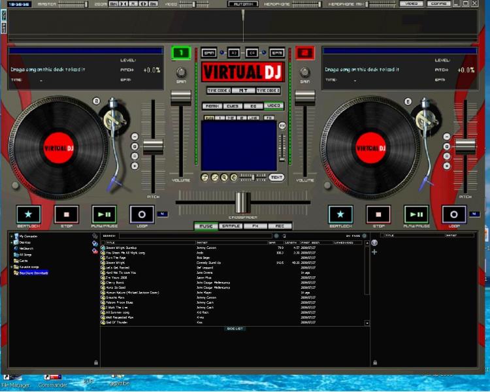This screenshot has height=392, width=490.
Task: Click the magnifier round icon below preview
Action: (224, 178)
